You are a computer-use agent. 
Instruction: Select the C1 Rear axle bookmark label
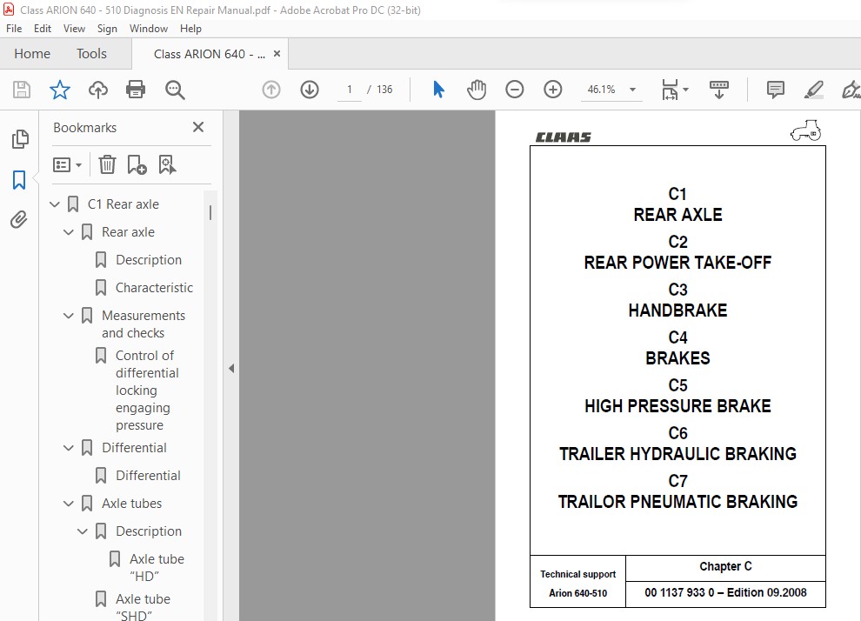(x=123, y=204)
